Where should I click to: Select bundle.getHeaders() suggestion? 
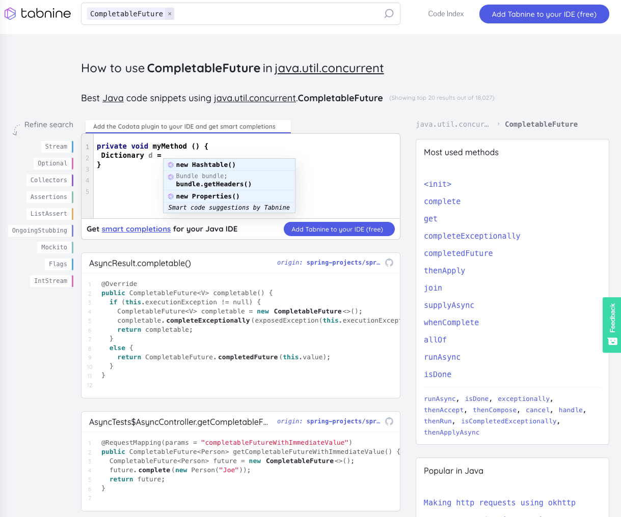click(x=229, y=180)
